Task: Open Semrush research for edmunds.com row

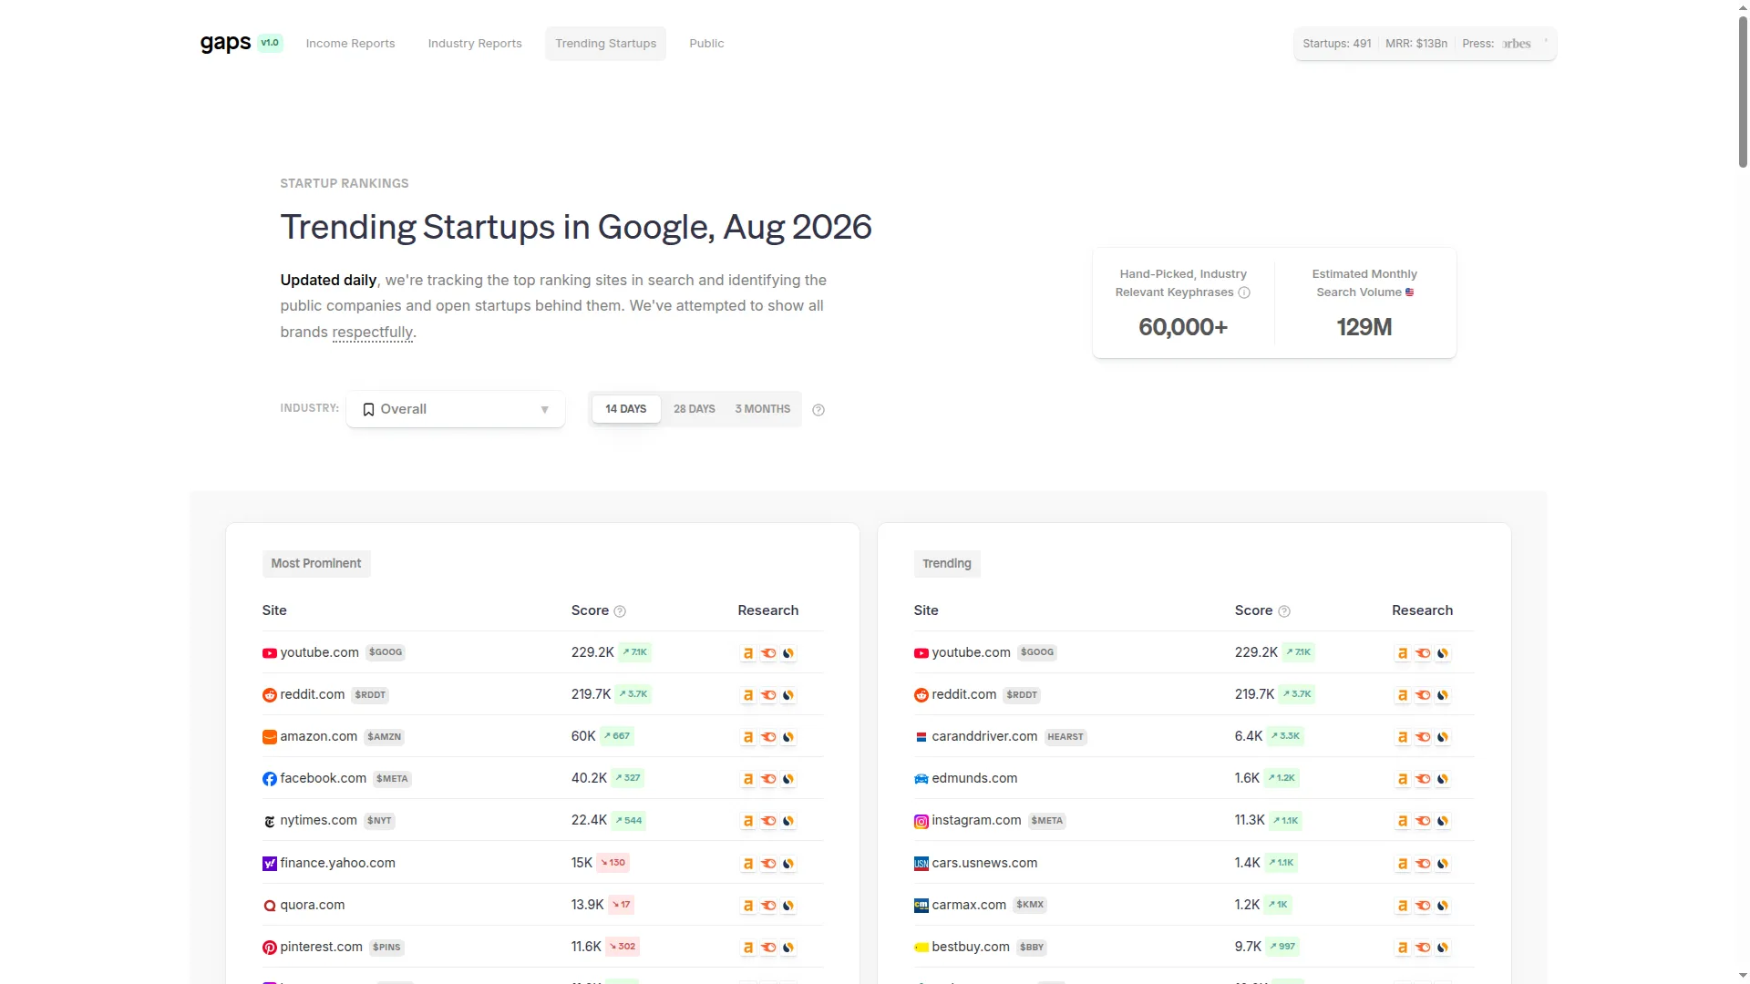Action: click(1423, 779)
